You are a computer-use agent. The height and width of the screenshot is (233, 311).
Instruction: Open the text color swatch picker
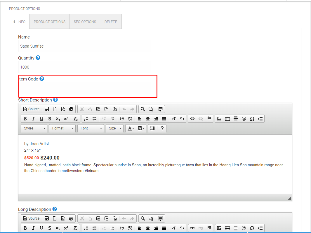[131, 128]
